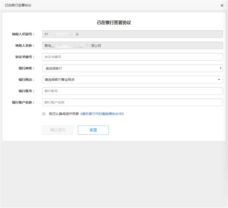Select the 银行账户名称 input field
Viewport: 228px width, 208px height.
[132, 102]
